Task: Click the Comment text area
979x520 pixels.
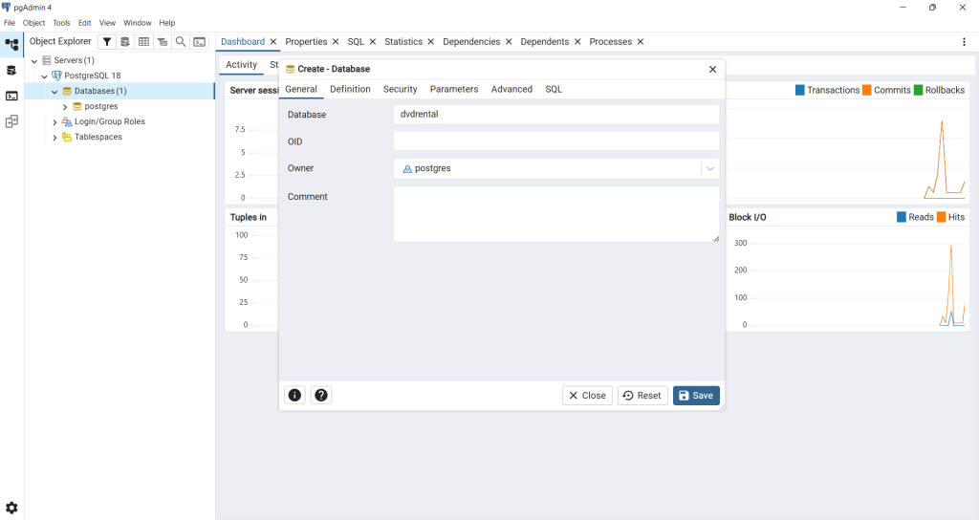Action: pyautogui.click(x=556, y=214)
